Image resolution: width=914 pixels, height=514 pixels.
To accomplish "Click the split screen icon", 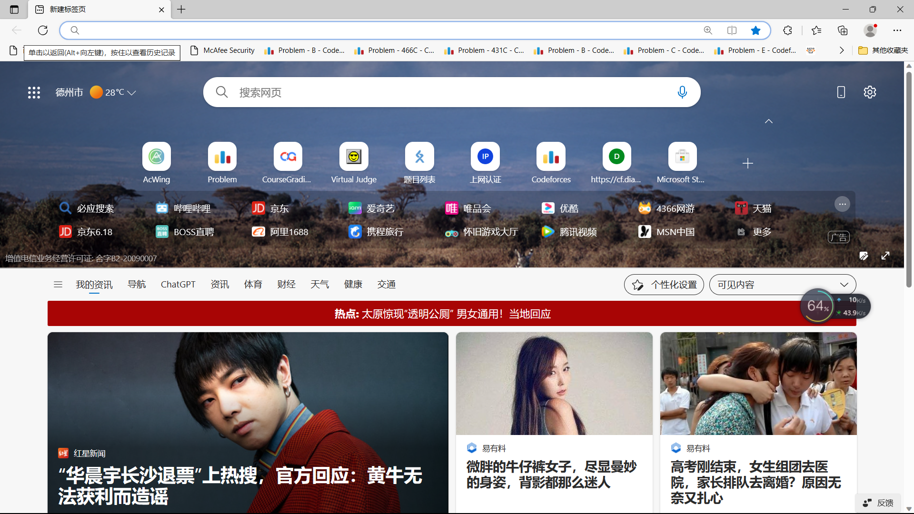I will [732, 30].
